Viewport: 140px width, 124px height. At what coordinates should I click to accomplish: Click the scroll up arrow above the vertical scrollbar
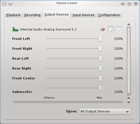pos(129,25)
